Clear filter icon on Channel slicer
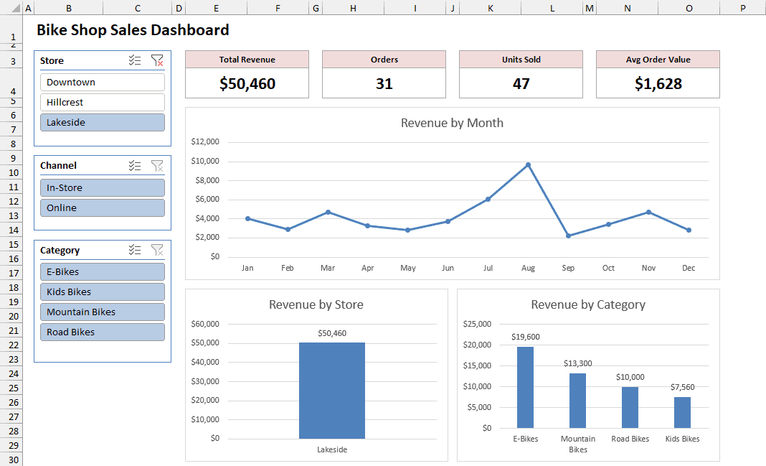The image size is (766, 466). [157, 165]
